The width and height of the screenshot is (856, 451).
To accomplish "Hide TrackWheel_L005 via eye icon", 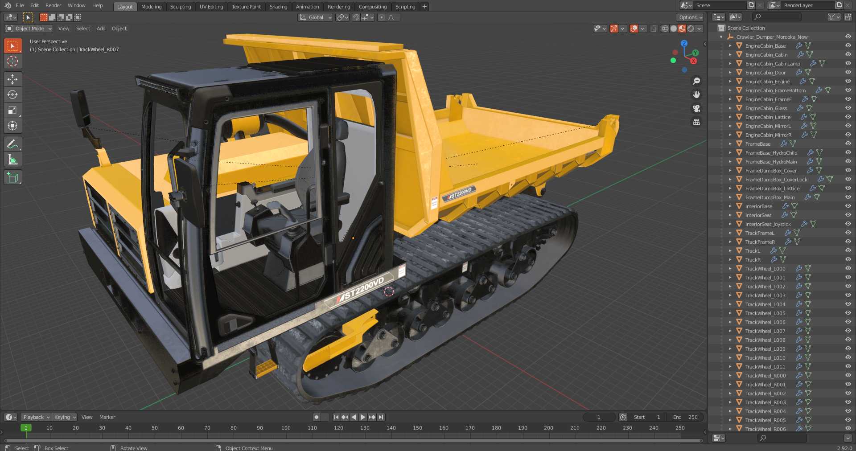I will pos(848,313).
